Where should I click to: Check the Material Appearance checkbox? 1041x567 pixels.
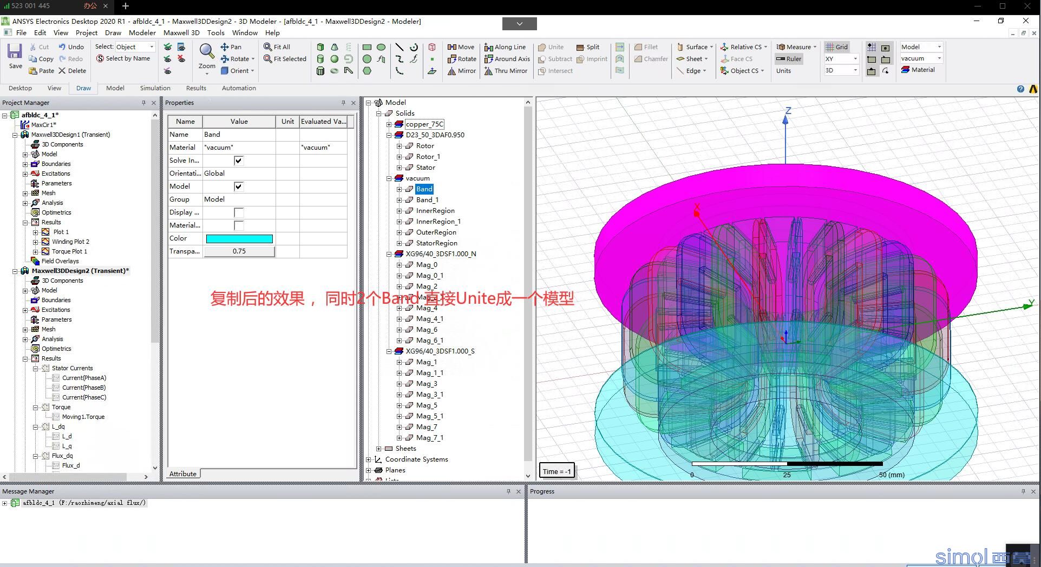[x=239, y=225]
